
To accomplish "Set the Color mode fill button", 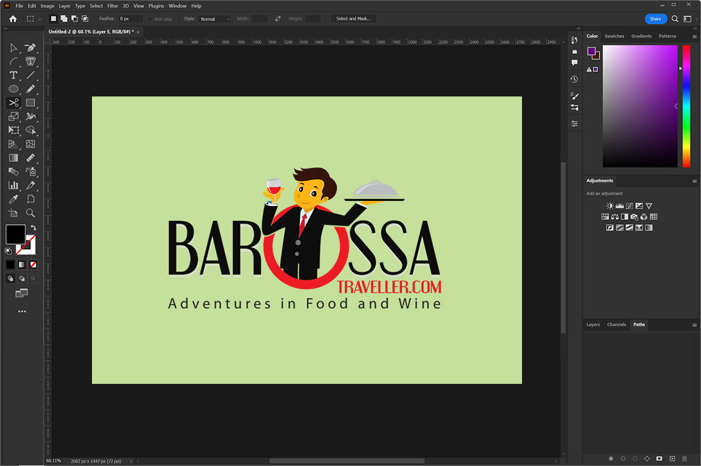I will tap(10, 265).
